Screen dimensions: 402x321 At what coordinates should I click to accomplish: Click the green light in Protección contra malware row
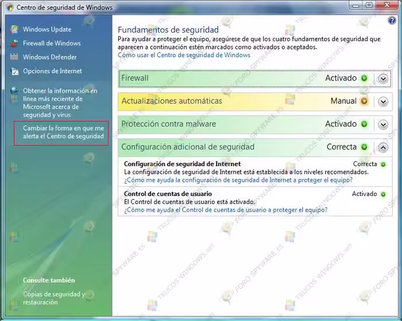[364, 124]
